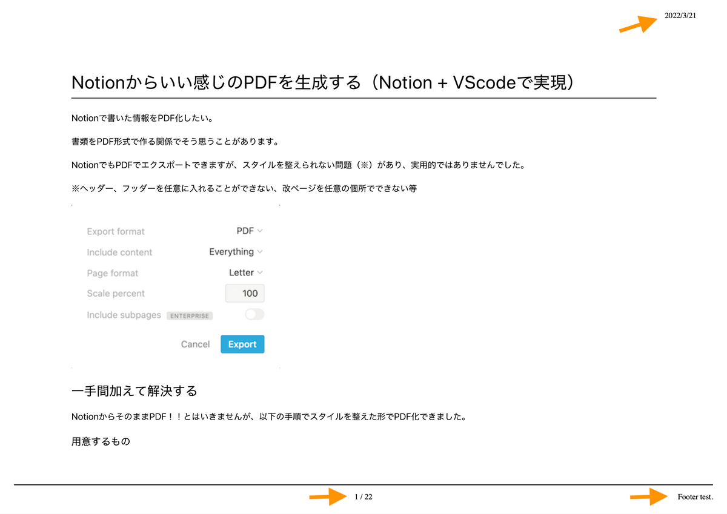The width and height of the screenshot is (727, 514).
Task: Click the page title "Notionからいい感じのPDFを生成する"
Action: coord(322,82)
